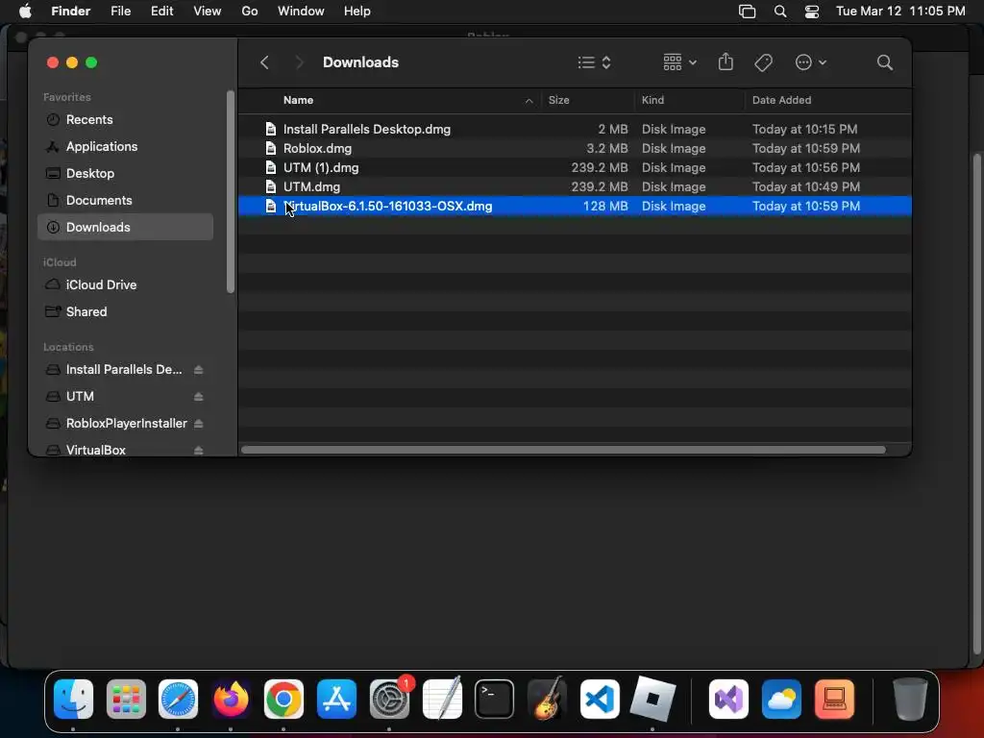Select Desktop in the sidebar
The image size is (984, 738).
[126, 173]
